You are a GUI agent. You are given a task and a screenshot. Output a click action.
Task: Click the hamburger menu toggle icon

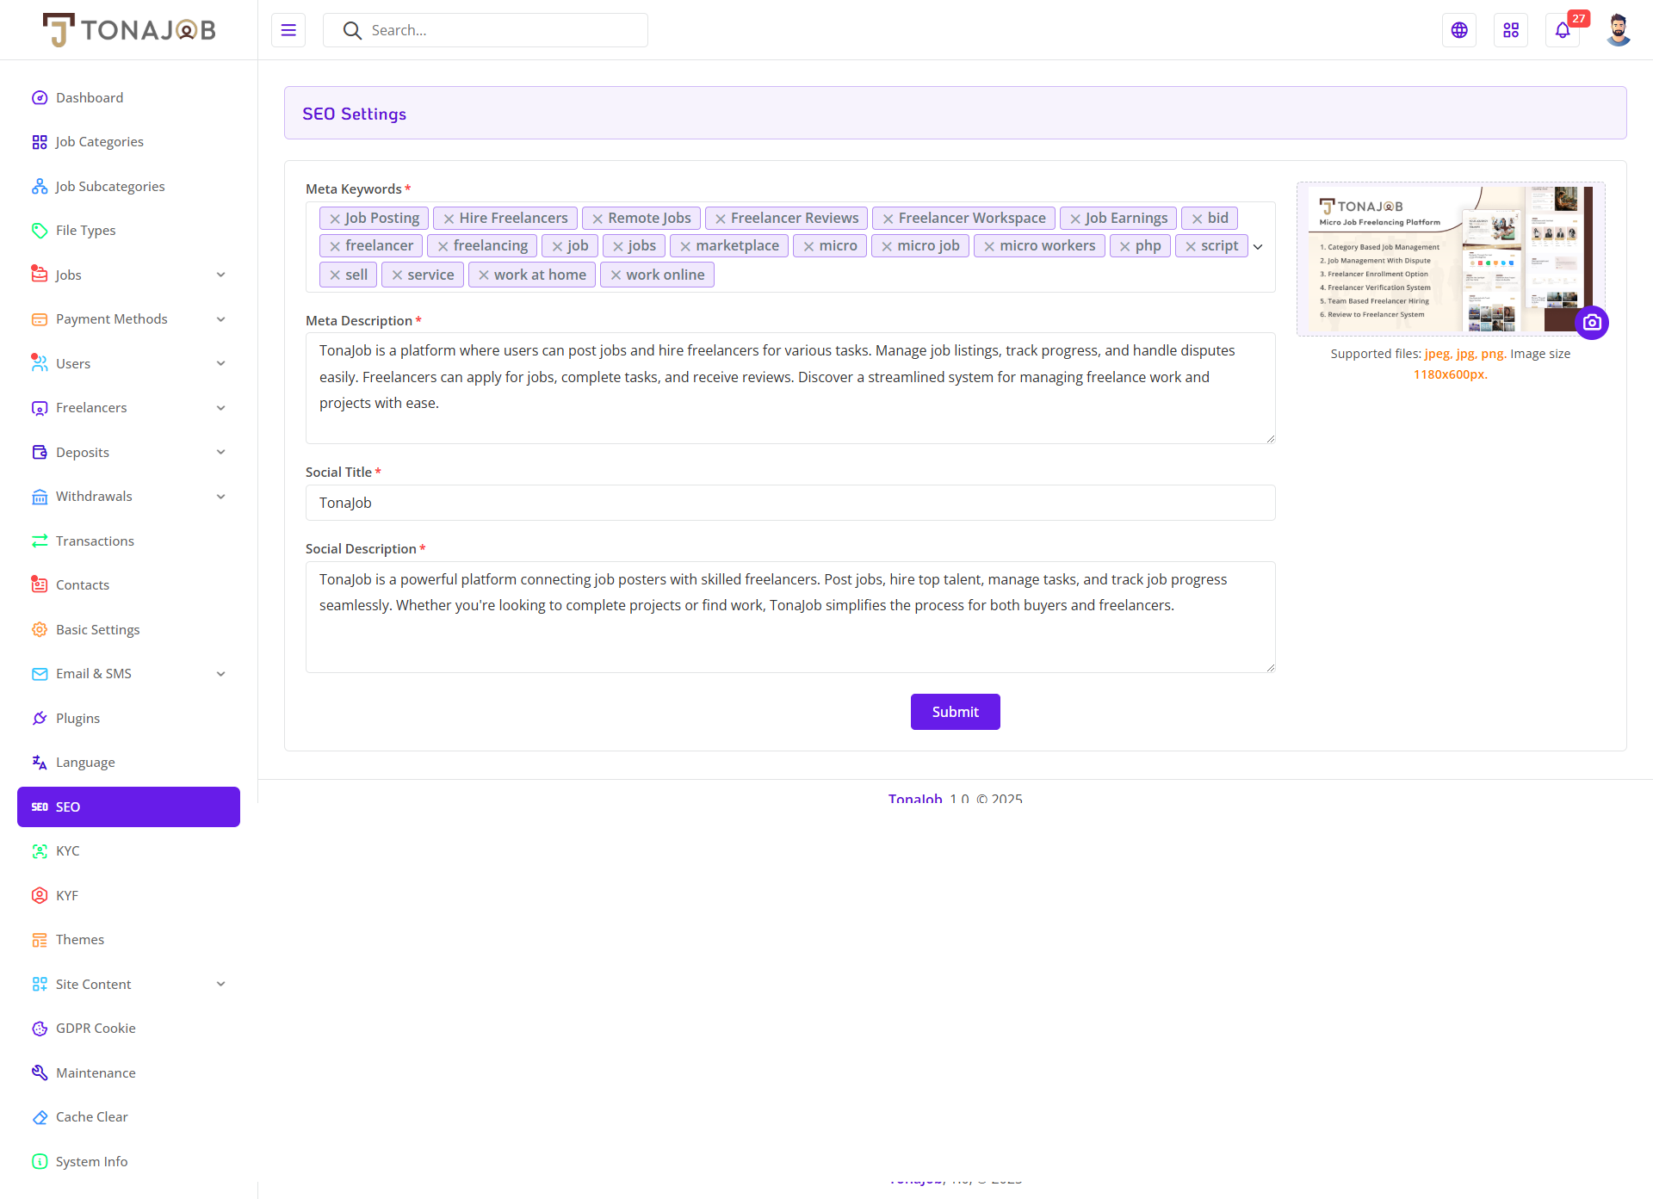click(288, 30)
